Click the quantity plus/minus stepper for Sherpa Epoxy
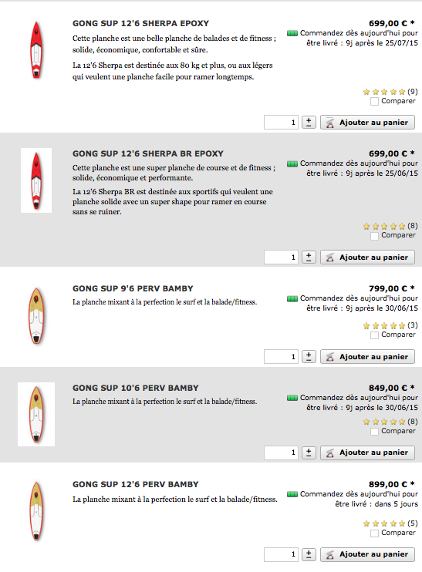422x572 pixels. point(309,123)
